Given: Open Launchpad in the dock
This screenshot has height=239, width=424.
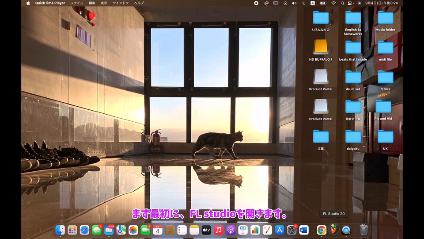Looking at the screenshot, I should tap(72, 230).
